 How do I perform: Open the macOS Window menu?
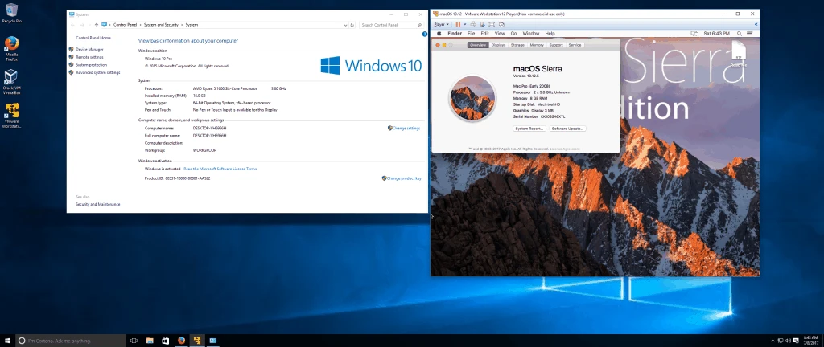531,34
